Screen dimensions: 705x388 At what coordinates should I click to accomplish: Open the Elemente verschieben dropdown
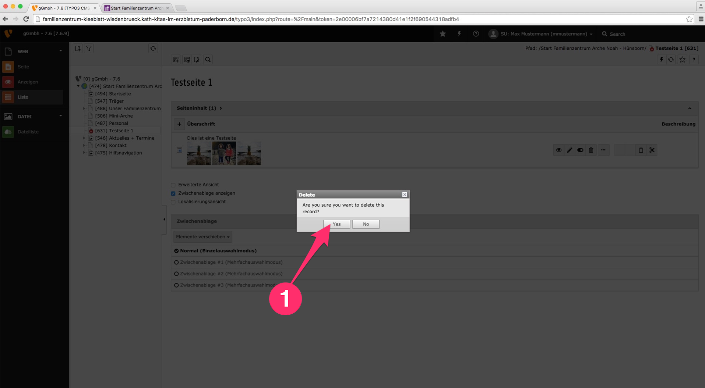pyautogui.click(x=202, y=237)
